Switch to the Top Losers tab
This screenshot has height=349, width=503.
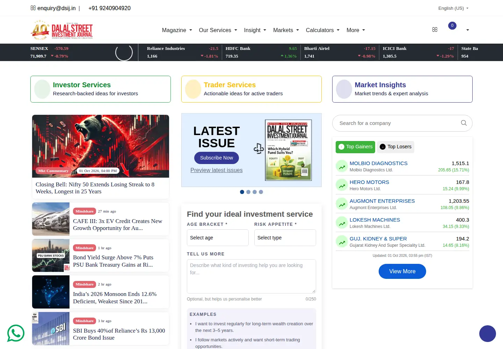click(395, 147)
